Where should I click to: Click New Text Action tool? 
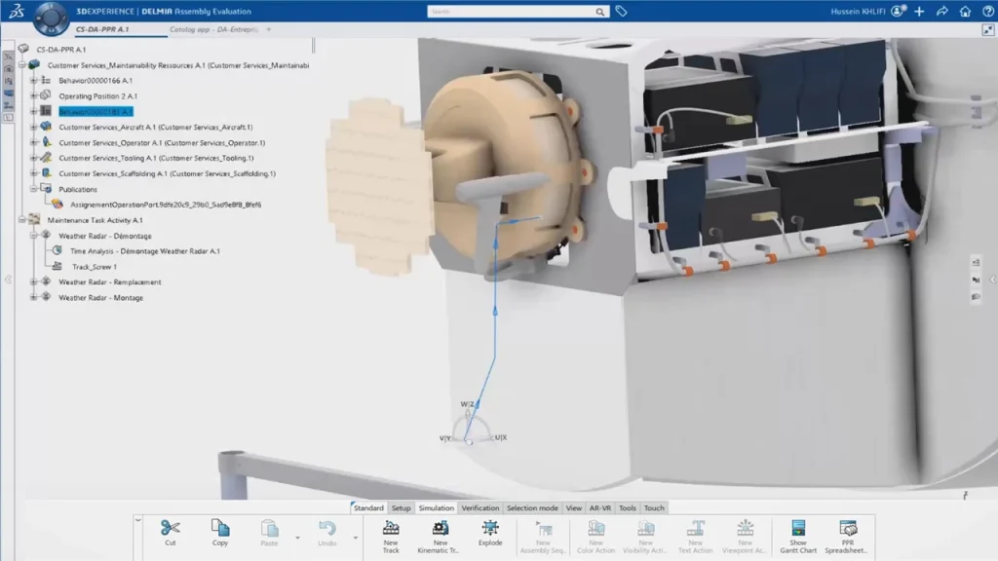click(695, 537)
